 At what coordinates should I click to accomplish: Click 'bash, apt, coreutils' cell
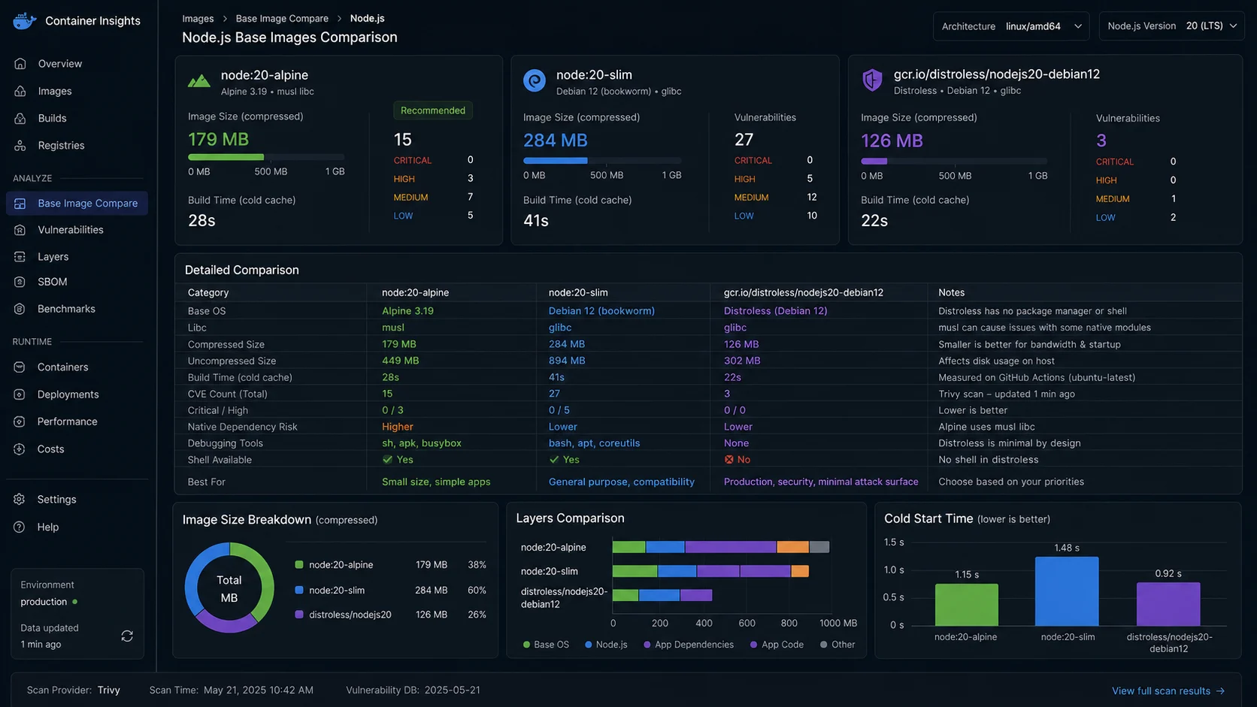pyautogui.click(x=594, y=443)
